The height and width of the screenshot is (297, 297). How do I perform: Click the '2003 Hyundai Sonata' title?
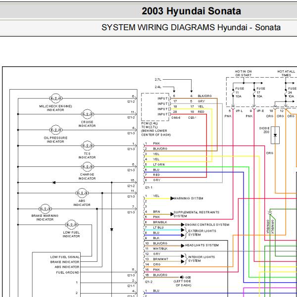coord(191,11)
